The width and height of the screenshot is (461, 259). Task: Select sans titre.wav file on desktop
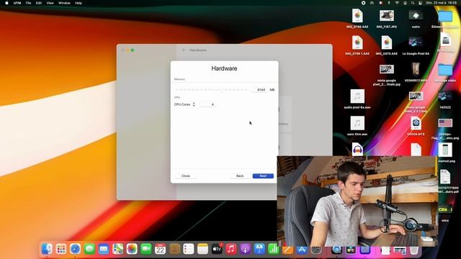(357, 127)
